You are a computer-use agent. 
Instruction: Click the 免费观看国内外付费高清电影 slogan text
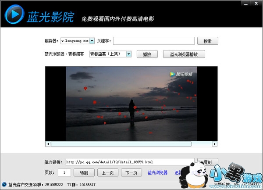pos(118,19)
